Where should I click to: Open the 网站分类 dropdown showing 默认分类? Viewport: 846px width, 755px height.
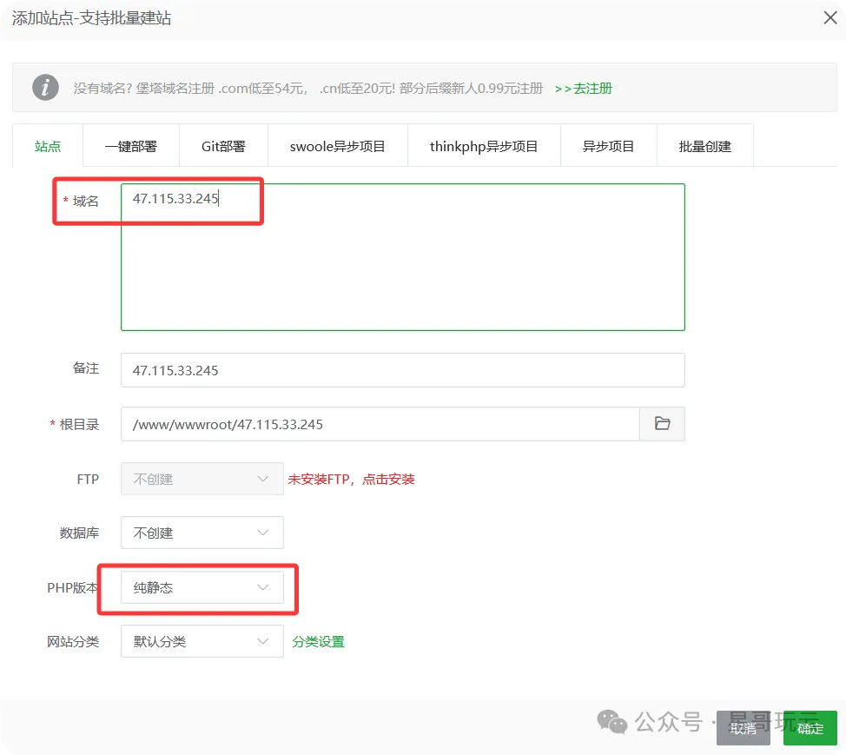coord(202,641)
